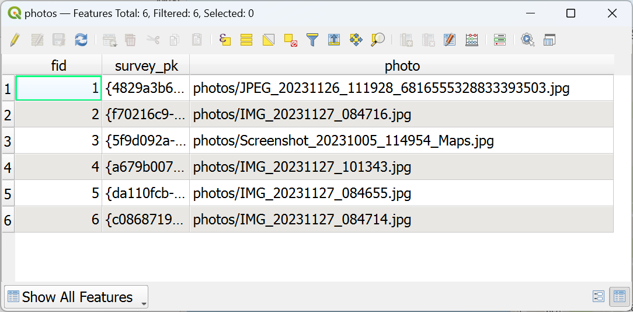Maximize the photos attribute table window

pyautogui.click(x=571, y=13)
